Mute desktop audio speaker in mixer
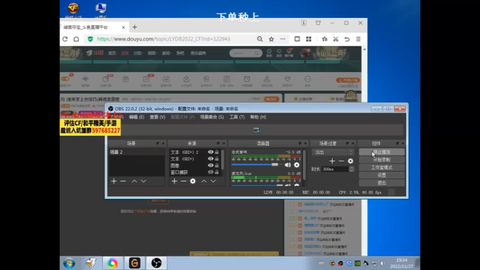Viewport: 480px width, 270px height. [x=288, y=165]
